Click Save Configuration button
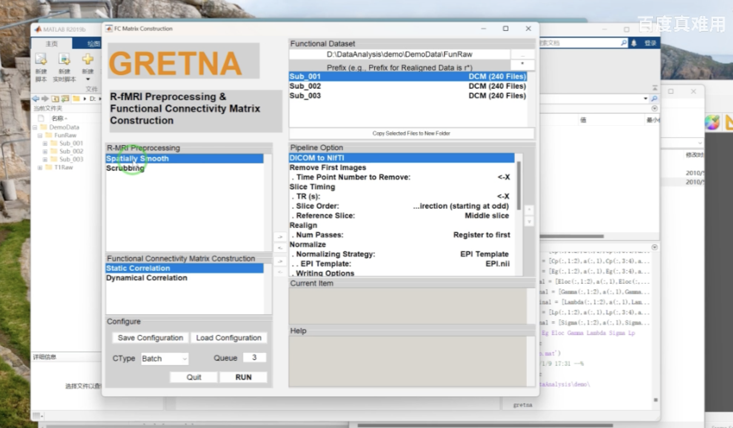Image resolution: width=733 pixels, height=428 pixels. click(150, 338)
